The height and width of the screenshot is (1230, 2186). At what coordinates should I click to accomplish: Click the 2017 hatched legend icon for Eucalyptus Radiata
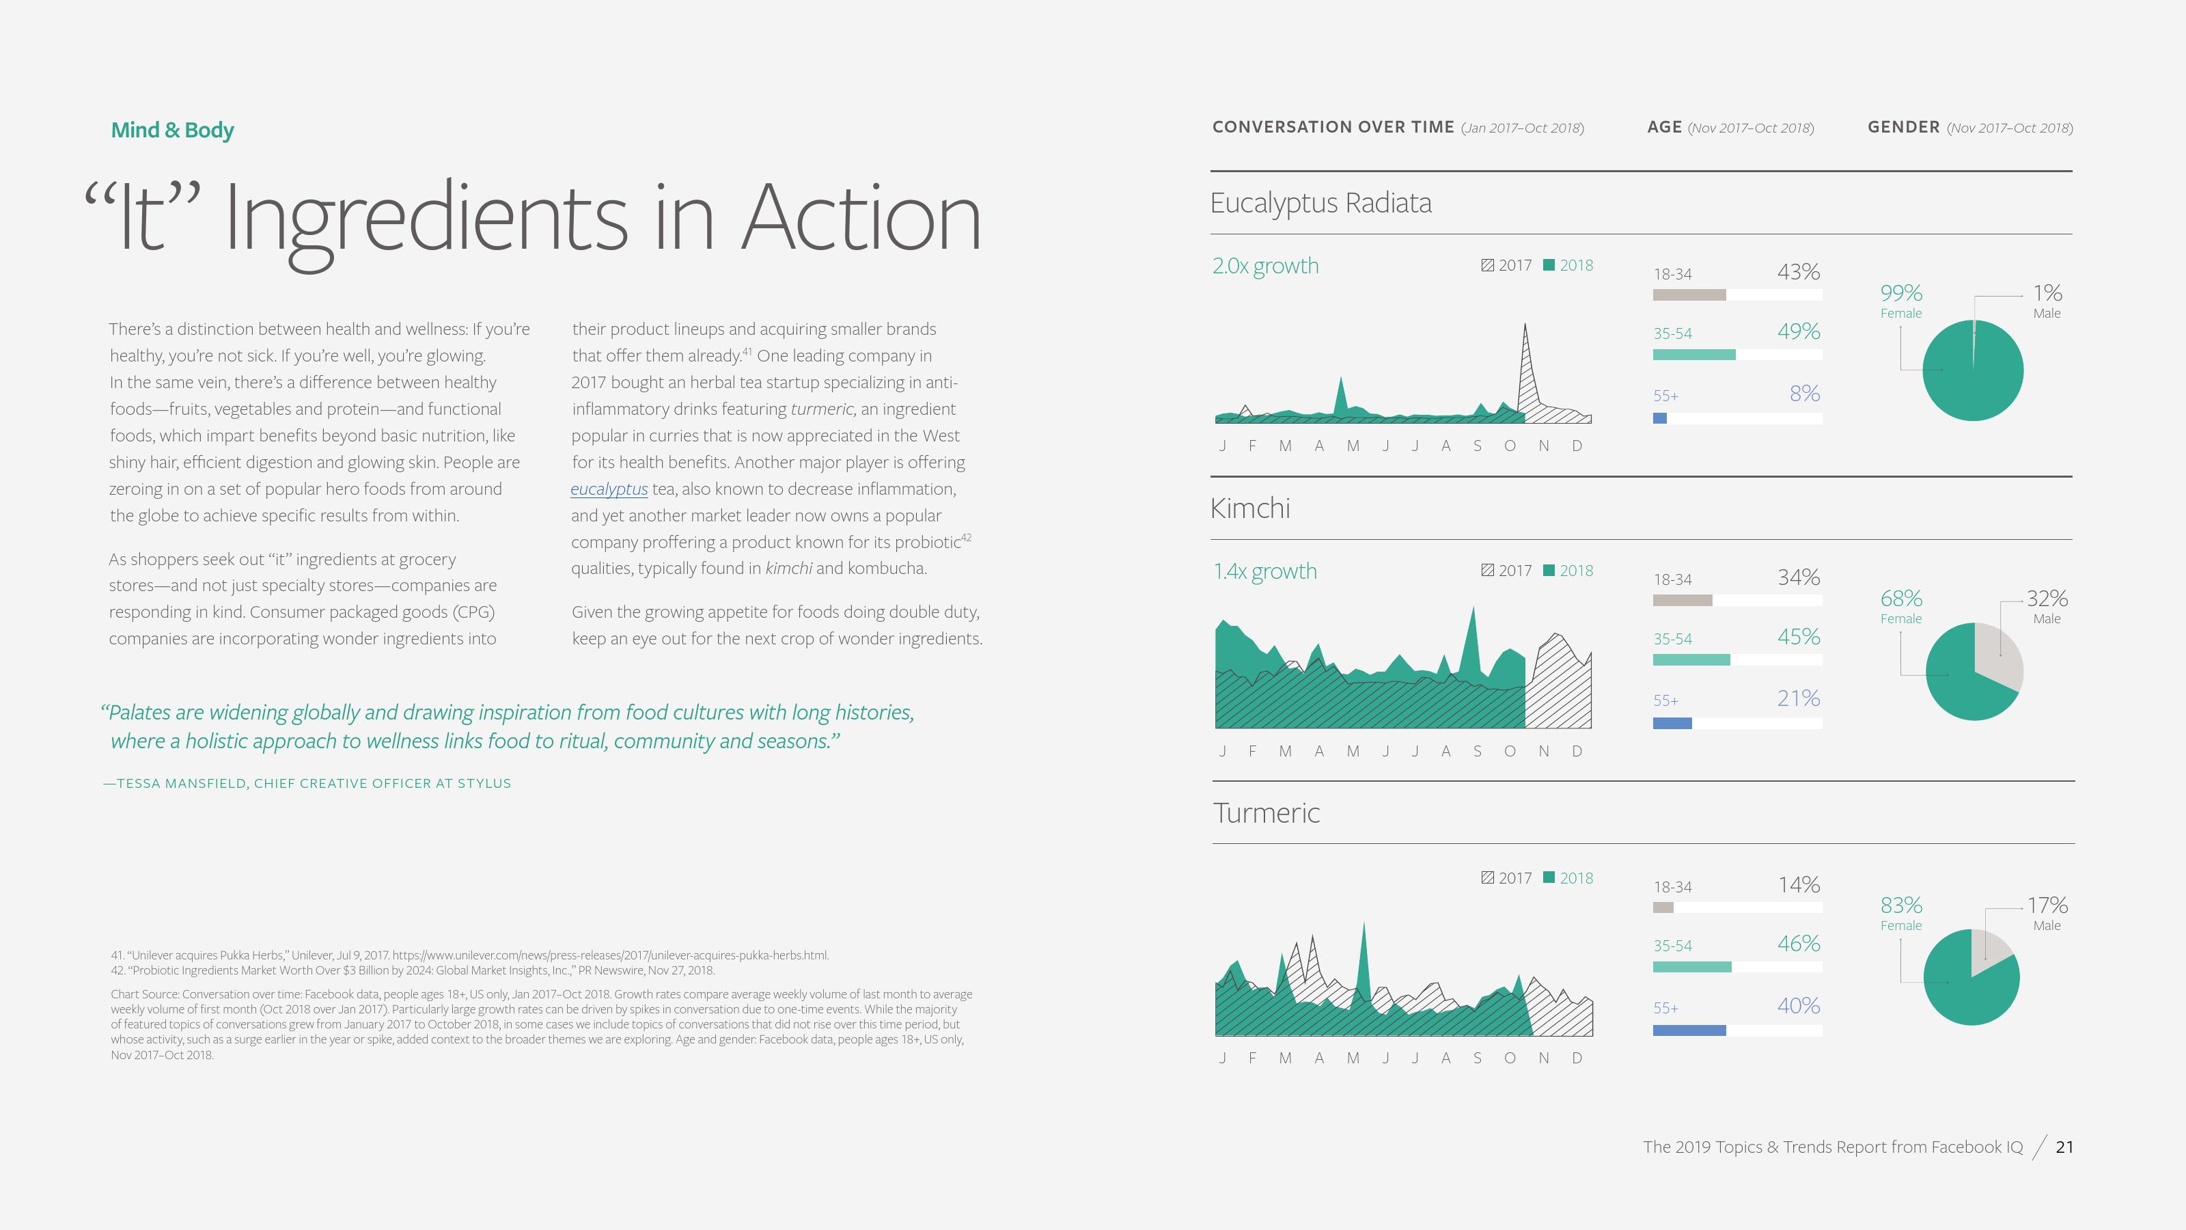[1486, 265]
